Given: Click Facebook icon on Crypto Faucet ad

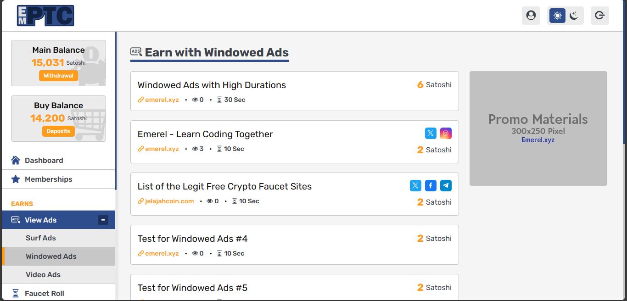Looking at the screenshot, I should [x=431, y=185].
